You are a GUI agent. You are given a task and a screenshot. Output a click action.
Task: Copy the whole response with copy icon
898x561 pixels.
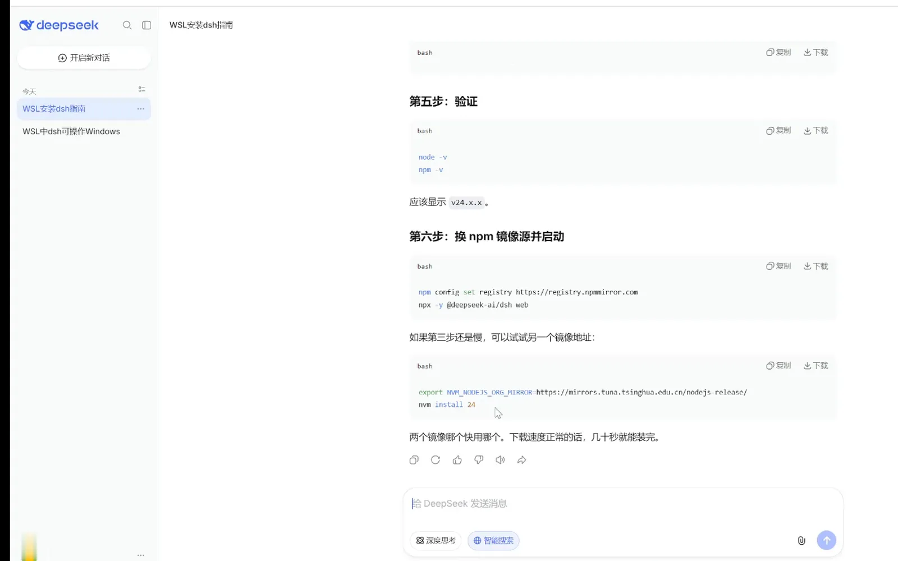[x=414, y=460]
